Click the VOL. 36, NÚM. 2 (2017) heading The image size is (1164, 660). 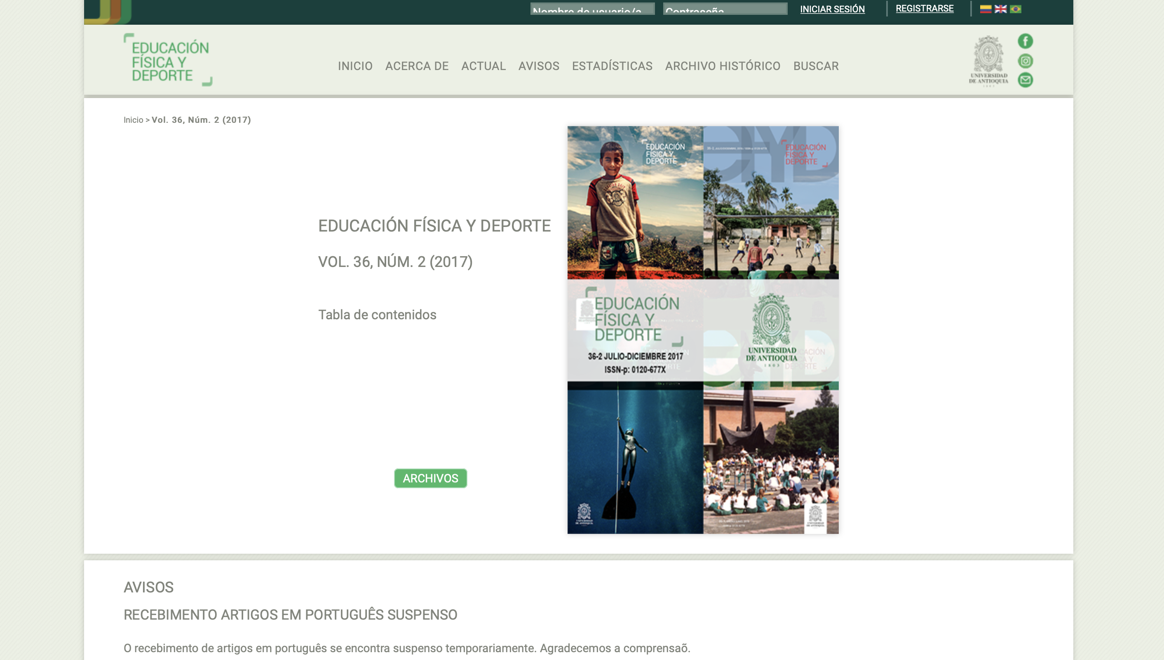pyautogui.click(x=395, y=262)
